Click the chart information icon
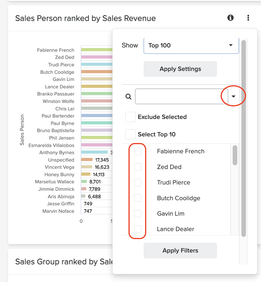Viewport: 261px width, 282px height. 230,18
